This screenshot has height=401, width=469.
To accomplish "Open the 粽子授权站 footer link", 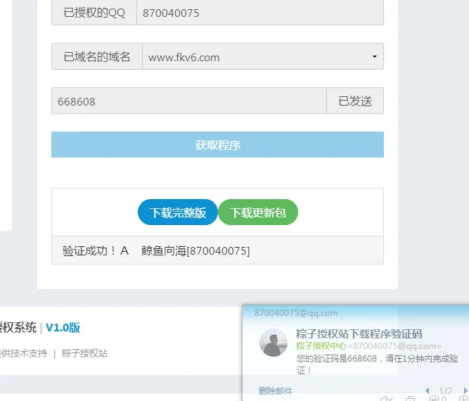I will point(84,353).
